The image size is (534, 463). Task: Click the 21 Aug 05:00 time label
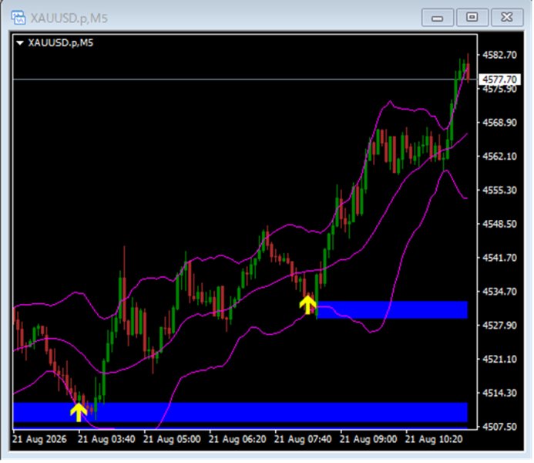(x=172, y=439)
